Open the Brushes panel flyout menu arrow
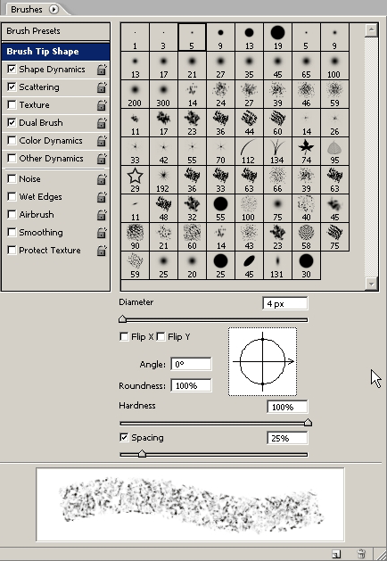This screenshot has height=561, width=387. coord(54,9)
